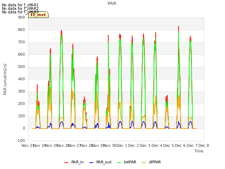Click the 'No data for f_zPAR2' message
Viewport: 225px width, 169px height.
[20, 8]
